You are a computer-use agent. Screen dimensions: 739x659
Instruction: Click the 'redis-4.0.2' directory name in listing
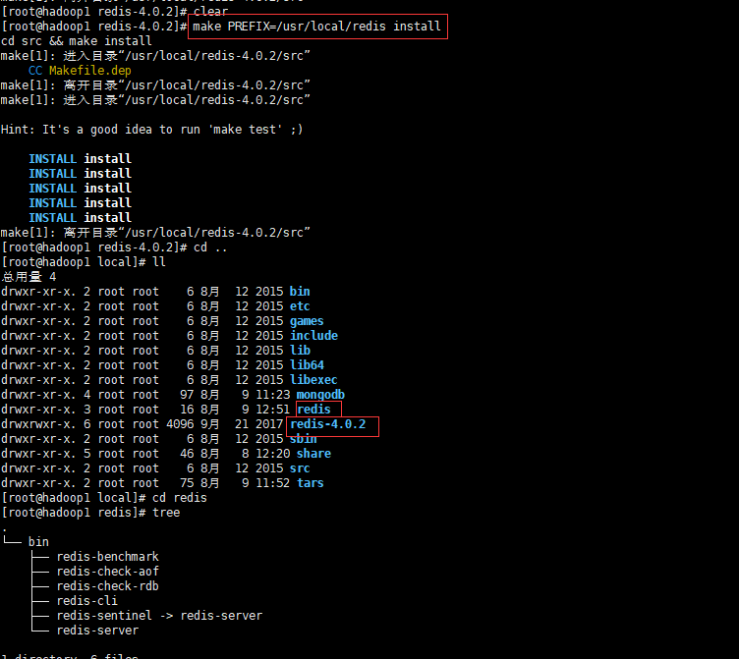click(328, 424)
